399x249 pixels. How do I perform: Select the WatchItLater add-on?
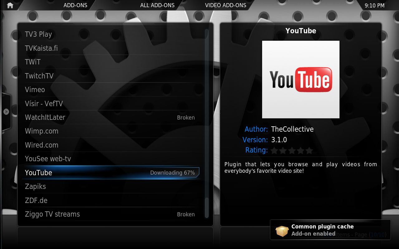click(111, 117)
